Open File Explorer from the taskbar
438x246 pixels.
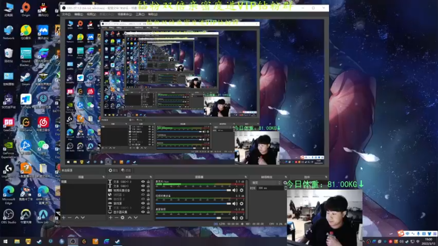[17, 242]
